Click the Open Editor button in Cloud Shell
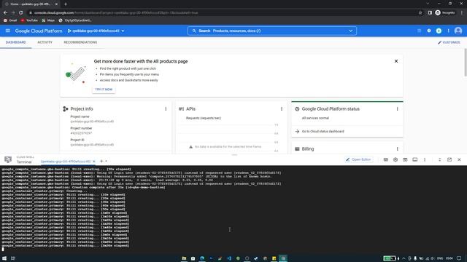This screenshot has width=467, height=262. (x=358, y=159)
